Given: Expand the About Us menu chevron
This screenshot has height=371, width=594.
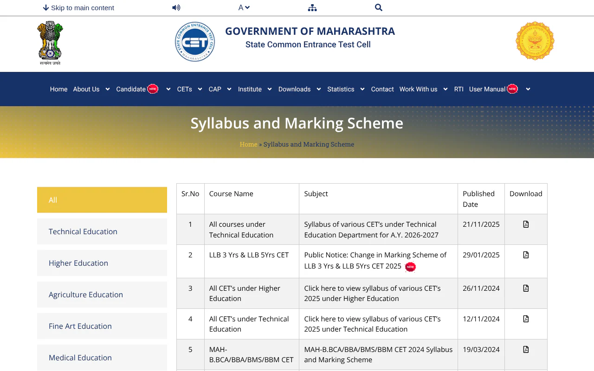Looking at the screenshot, I should click(108, 89).
